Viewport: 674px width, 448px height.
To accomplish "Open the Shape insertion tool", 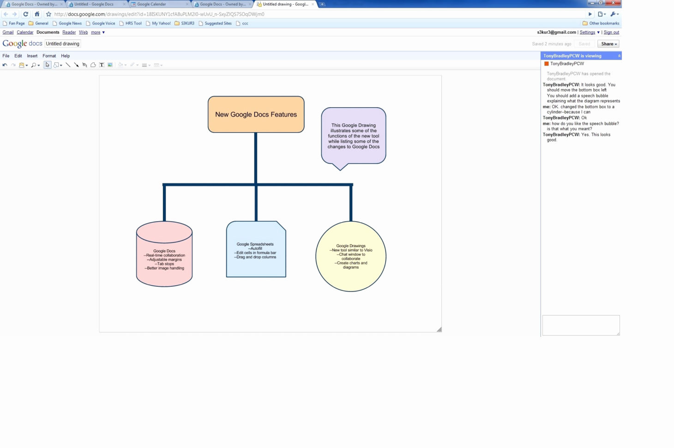I will point(56,65).
